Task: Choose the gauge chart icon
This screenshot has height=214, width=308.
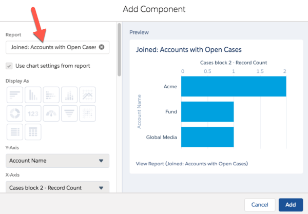Action: click(x=51, y=113)
